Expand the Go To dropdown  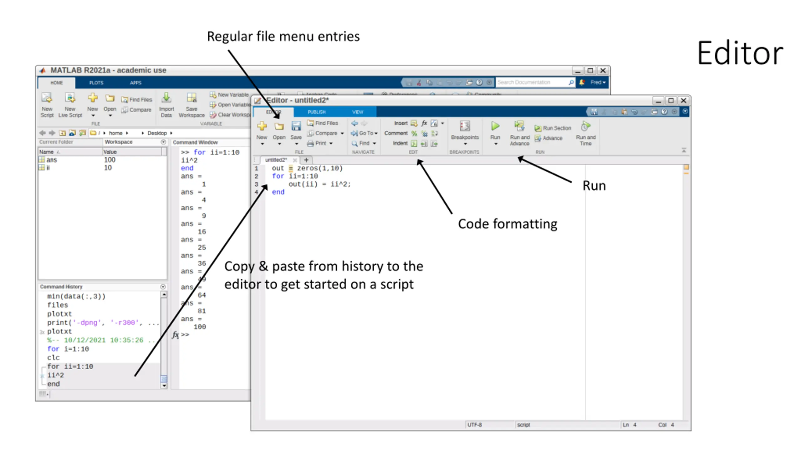coord(376,133)
